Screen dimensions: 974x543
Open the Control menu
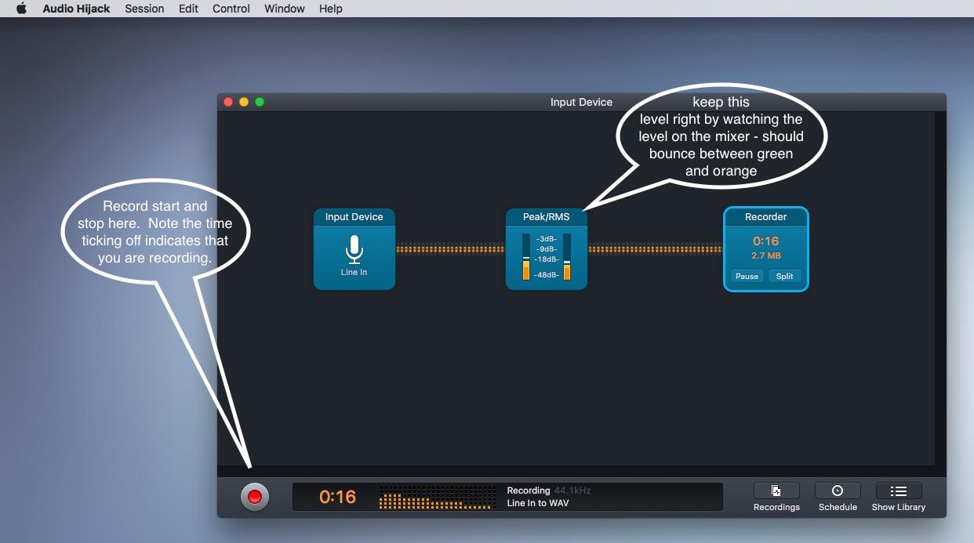click(231, 9)
